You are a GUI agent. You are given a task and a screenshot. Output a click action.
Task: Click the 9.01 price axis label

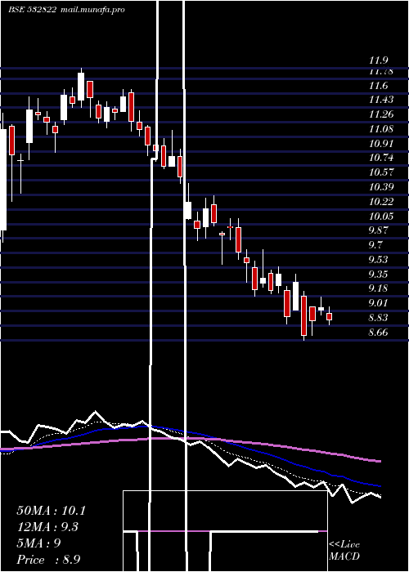[378, 303]
